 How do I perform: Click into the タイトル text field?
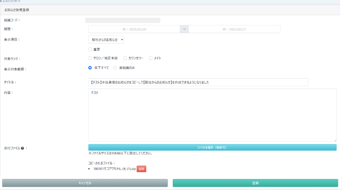coord(198,82)
